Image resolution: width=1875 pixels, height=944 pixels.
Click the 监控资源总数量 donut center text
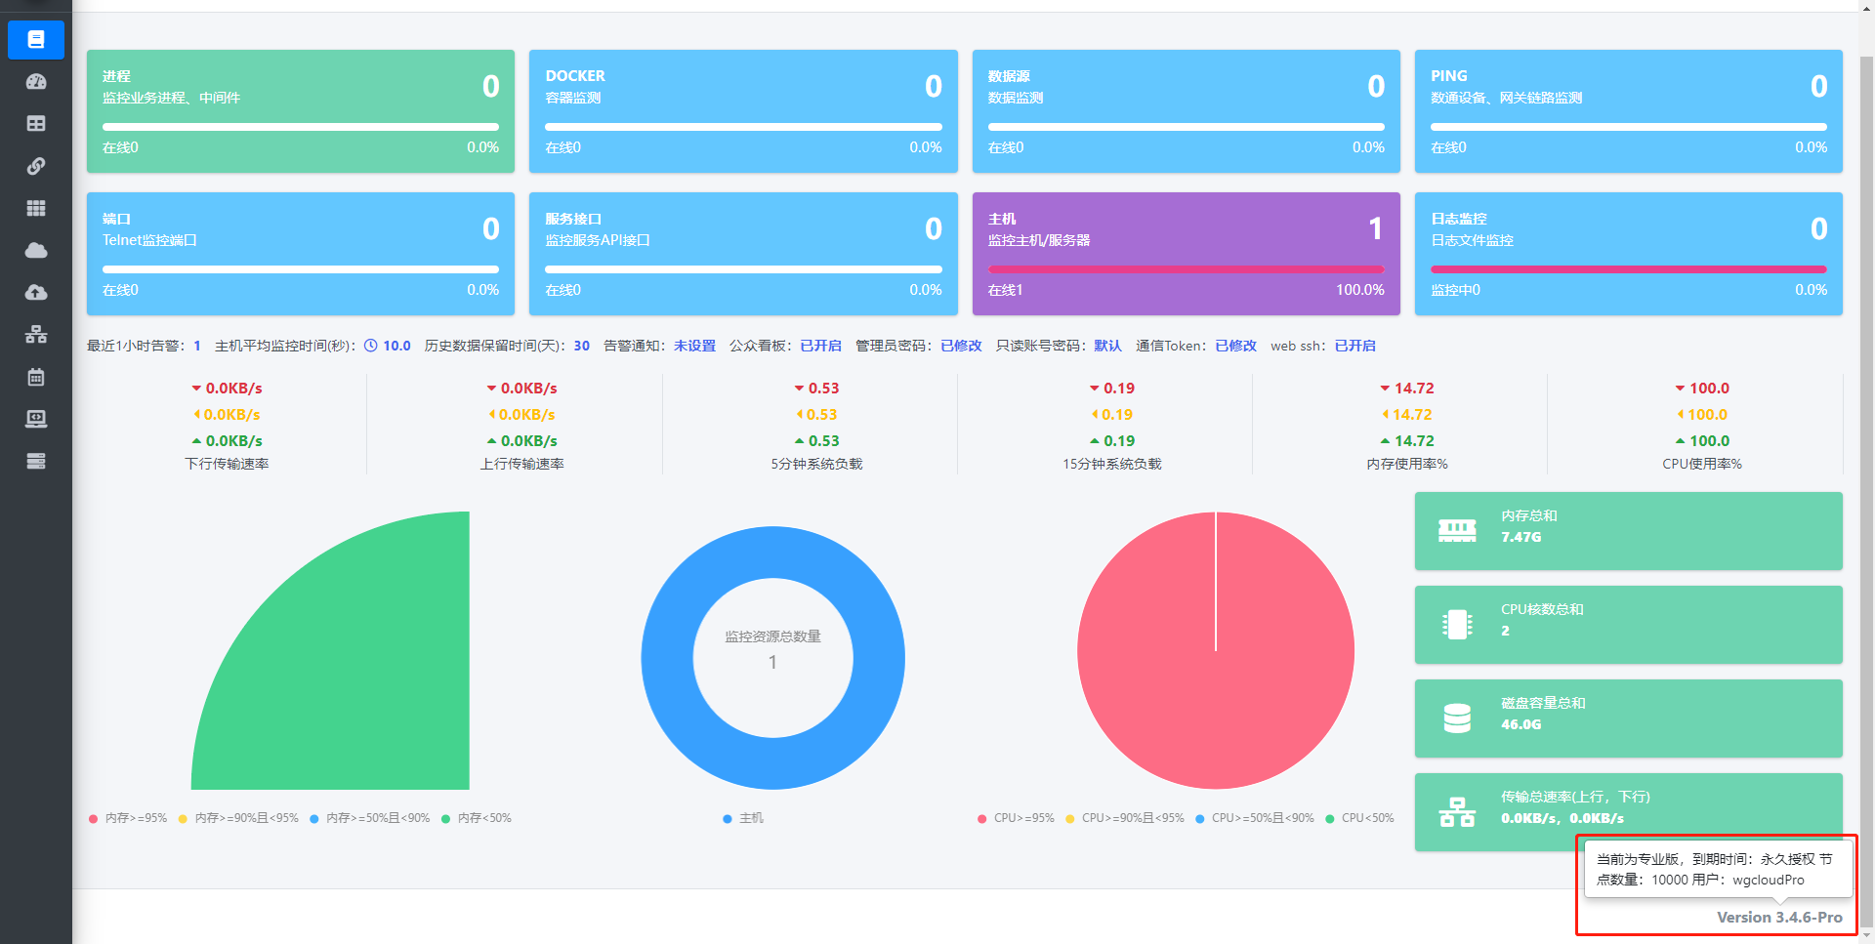[x=772, y=636]
